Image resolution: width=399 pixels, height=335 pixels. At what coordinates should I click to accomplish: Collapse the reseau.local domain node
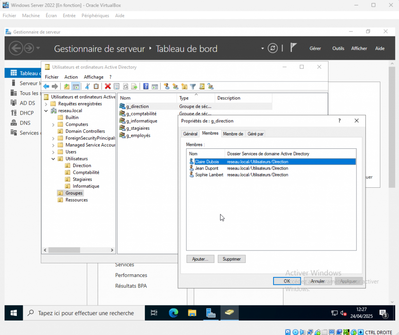(46, 111)
